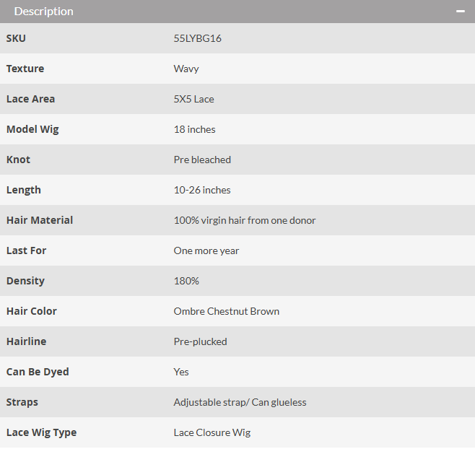Click the Model Wig 18 inches value
The image size is (475, 449).
[x=194, y=129]
